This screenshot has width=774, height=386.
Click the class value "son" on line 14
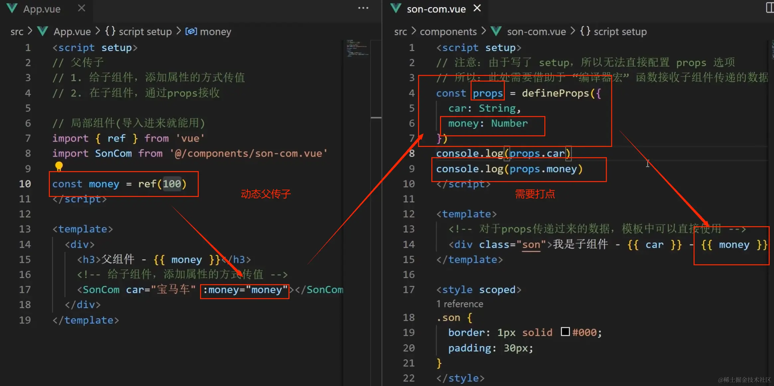[531, 245]
